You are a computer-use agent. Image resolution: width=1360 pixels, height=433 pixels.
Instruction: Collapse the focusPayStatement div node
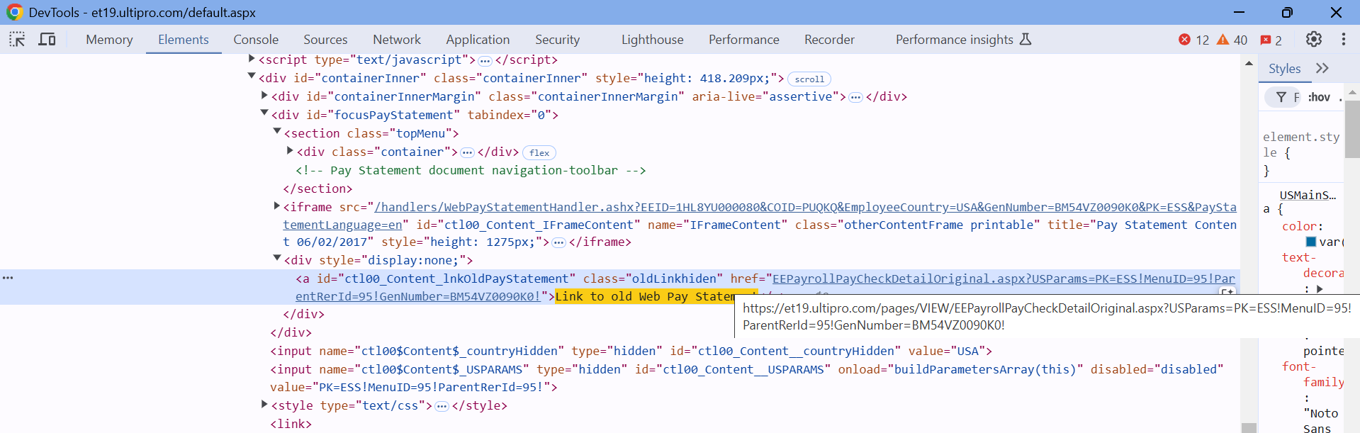pos(264,113)
